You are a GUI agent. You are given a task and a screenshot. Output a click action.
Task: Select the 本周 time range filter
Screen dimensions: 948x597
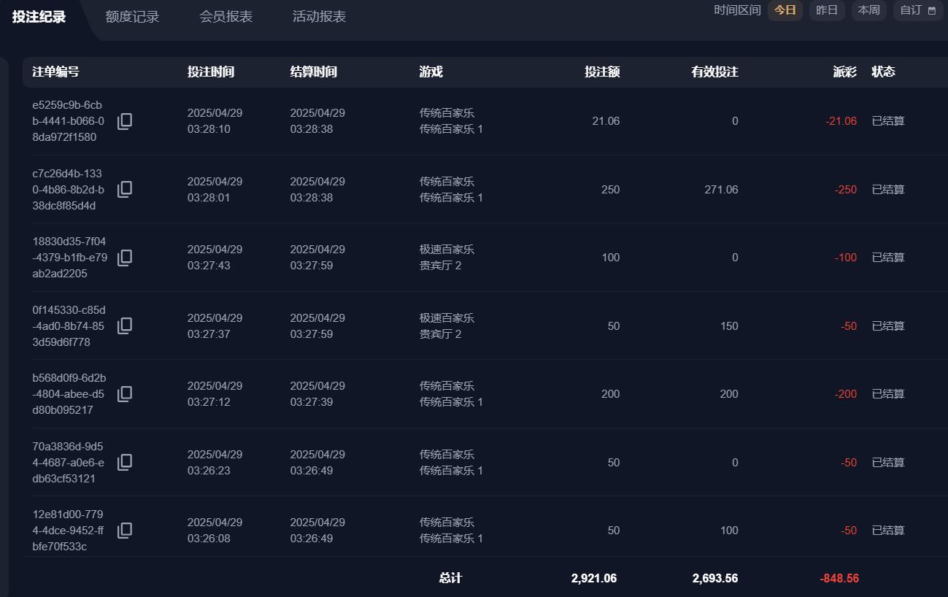(x=868, y=10)
